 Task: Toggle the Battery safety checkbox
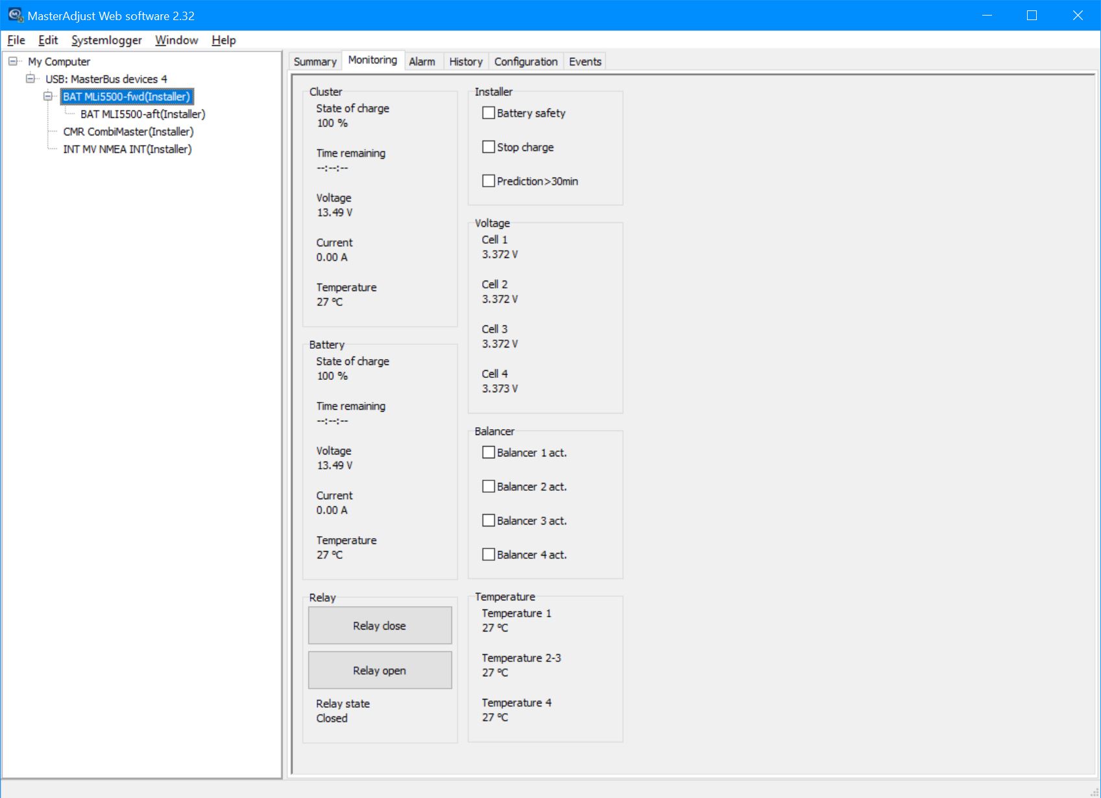pyautogui.click(x=489, y=113)
